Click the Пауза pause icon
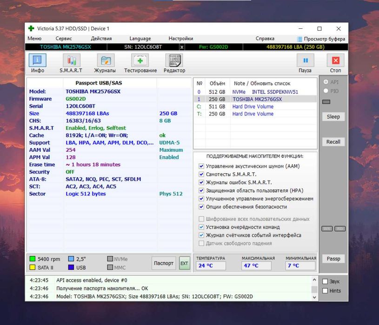Image resolution: width=379 pixels, height=325 pixels. tap(306, 60)
